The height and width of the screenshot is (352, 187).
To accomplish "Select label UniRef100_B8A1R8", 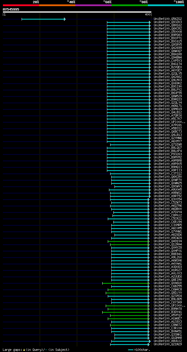I will click(x=168, y=54).
